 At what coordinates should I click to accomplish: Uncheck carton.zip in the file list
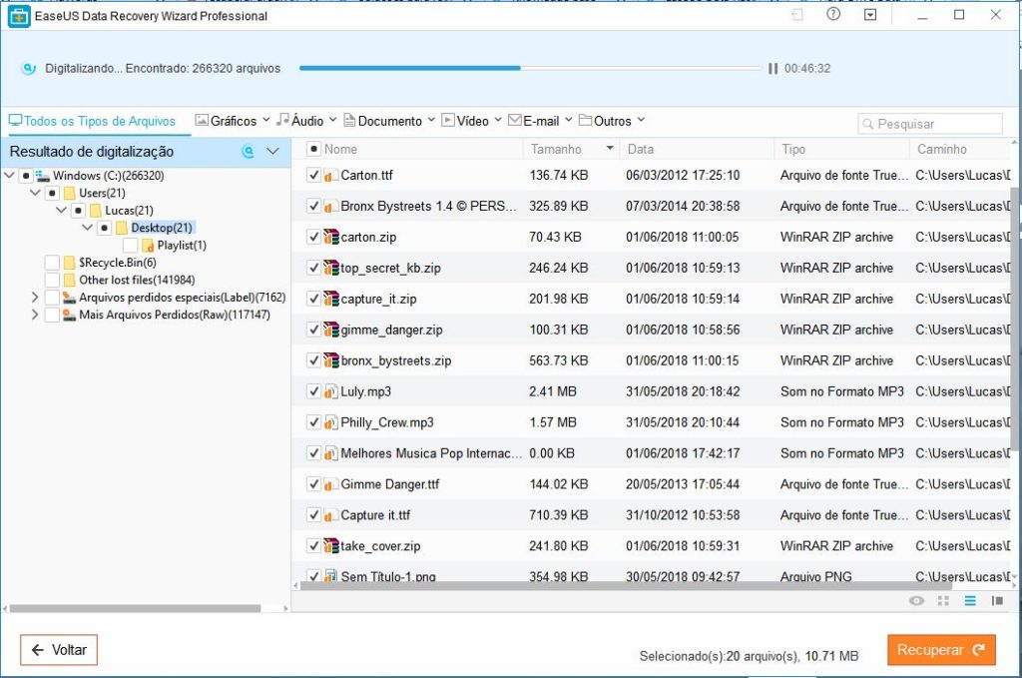tap(313, 237)
